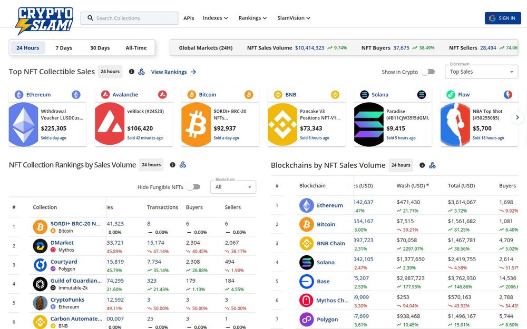Open the CryptoPunks collection link
The height and width of the screenshot is (329, 527).
[x=67, y=300]
